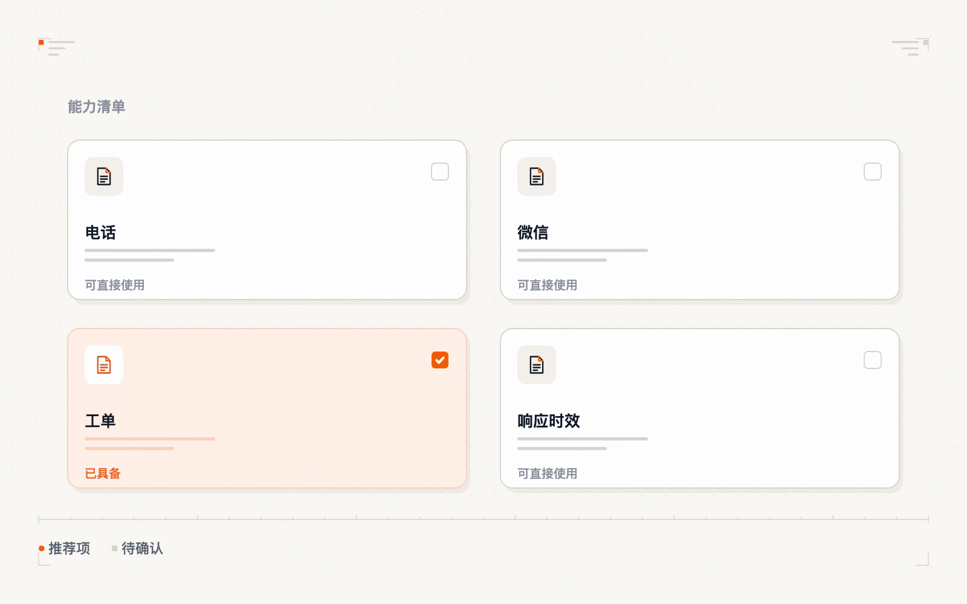Screen dimensions: 967x604
Task: Click the 工单 card title
Action: (x=100, y=421)
